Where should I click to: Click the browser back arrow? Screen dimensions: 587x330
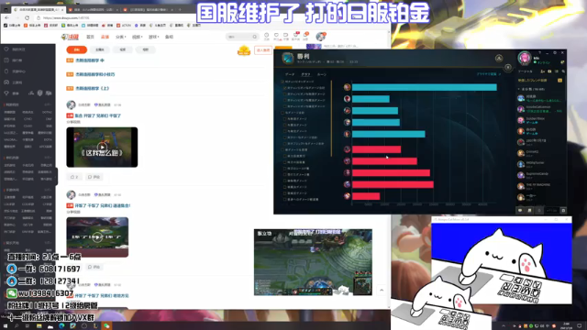(x=7, y=17)
